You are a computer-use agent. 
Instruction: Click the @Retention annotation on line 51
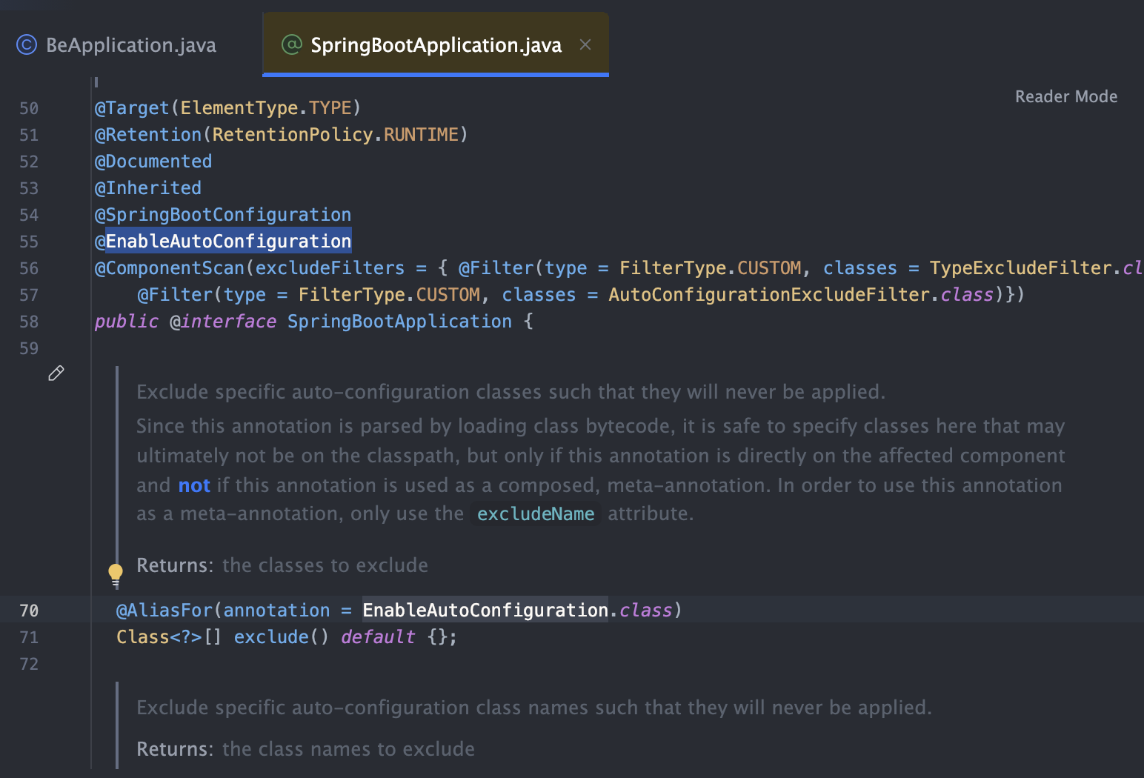[x=148, y=135]
